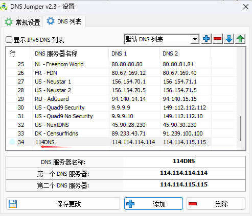Move entry up with green arrow icon

[240, 39]
